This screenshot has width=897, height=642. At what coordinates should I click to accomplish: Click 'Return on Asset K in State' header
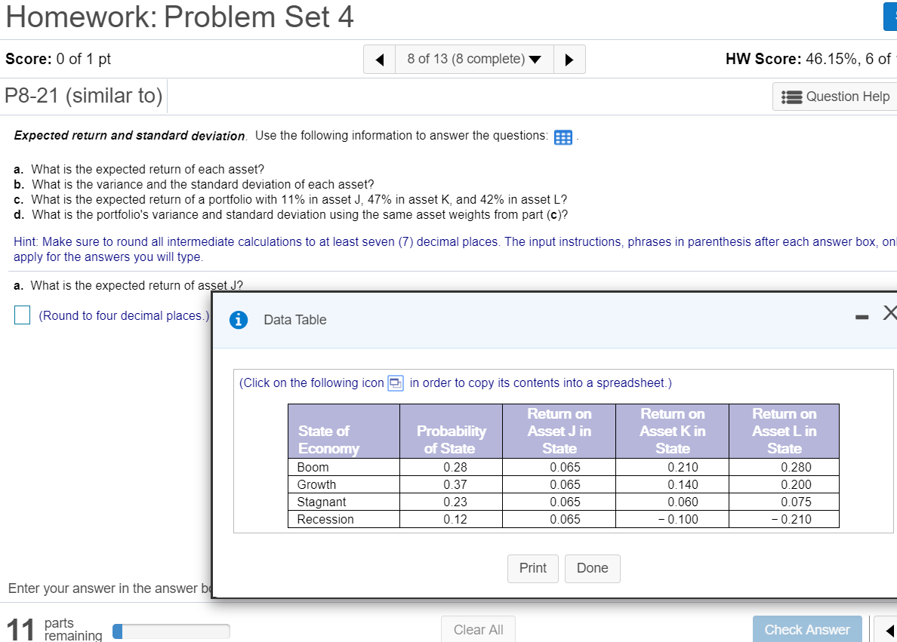point(672,431)
